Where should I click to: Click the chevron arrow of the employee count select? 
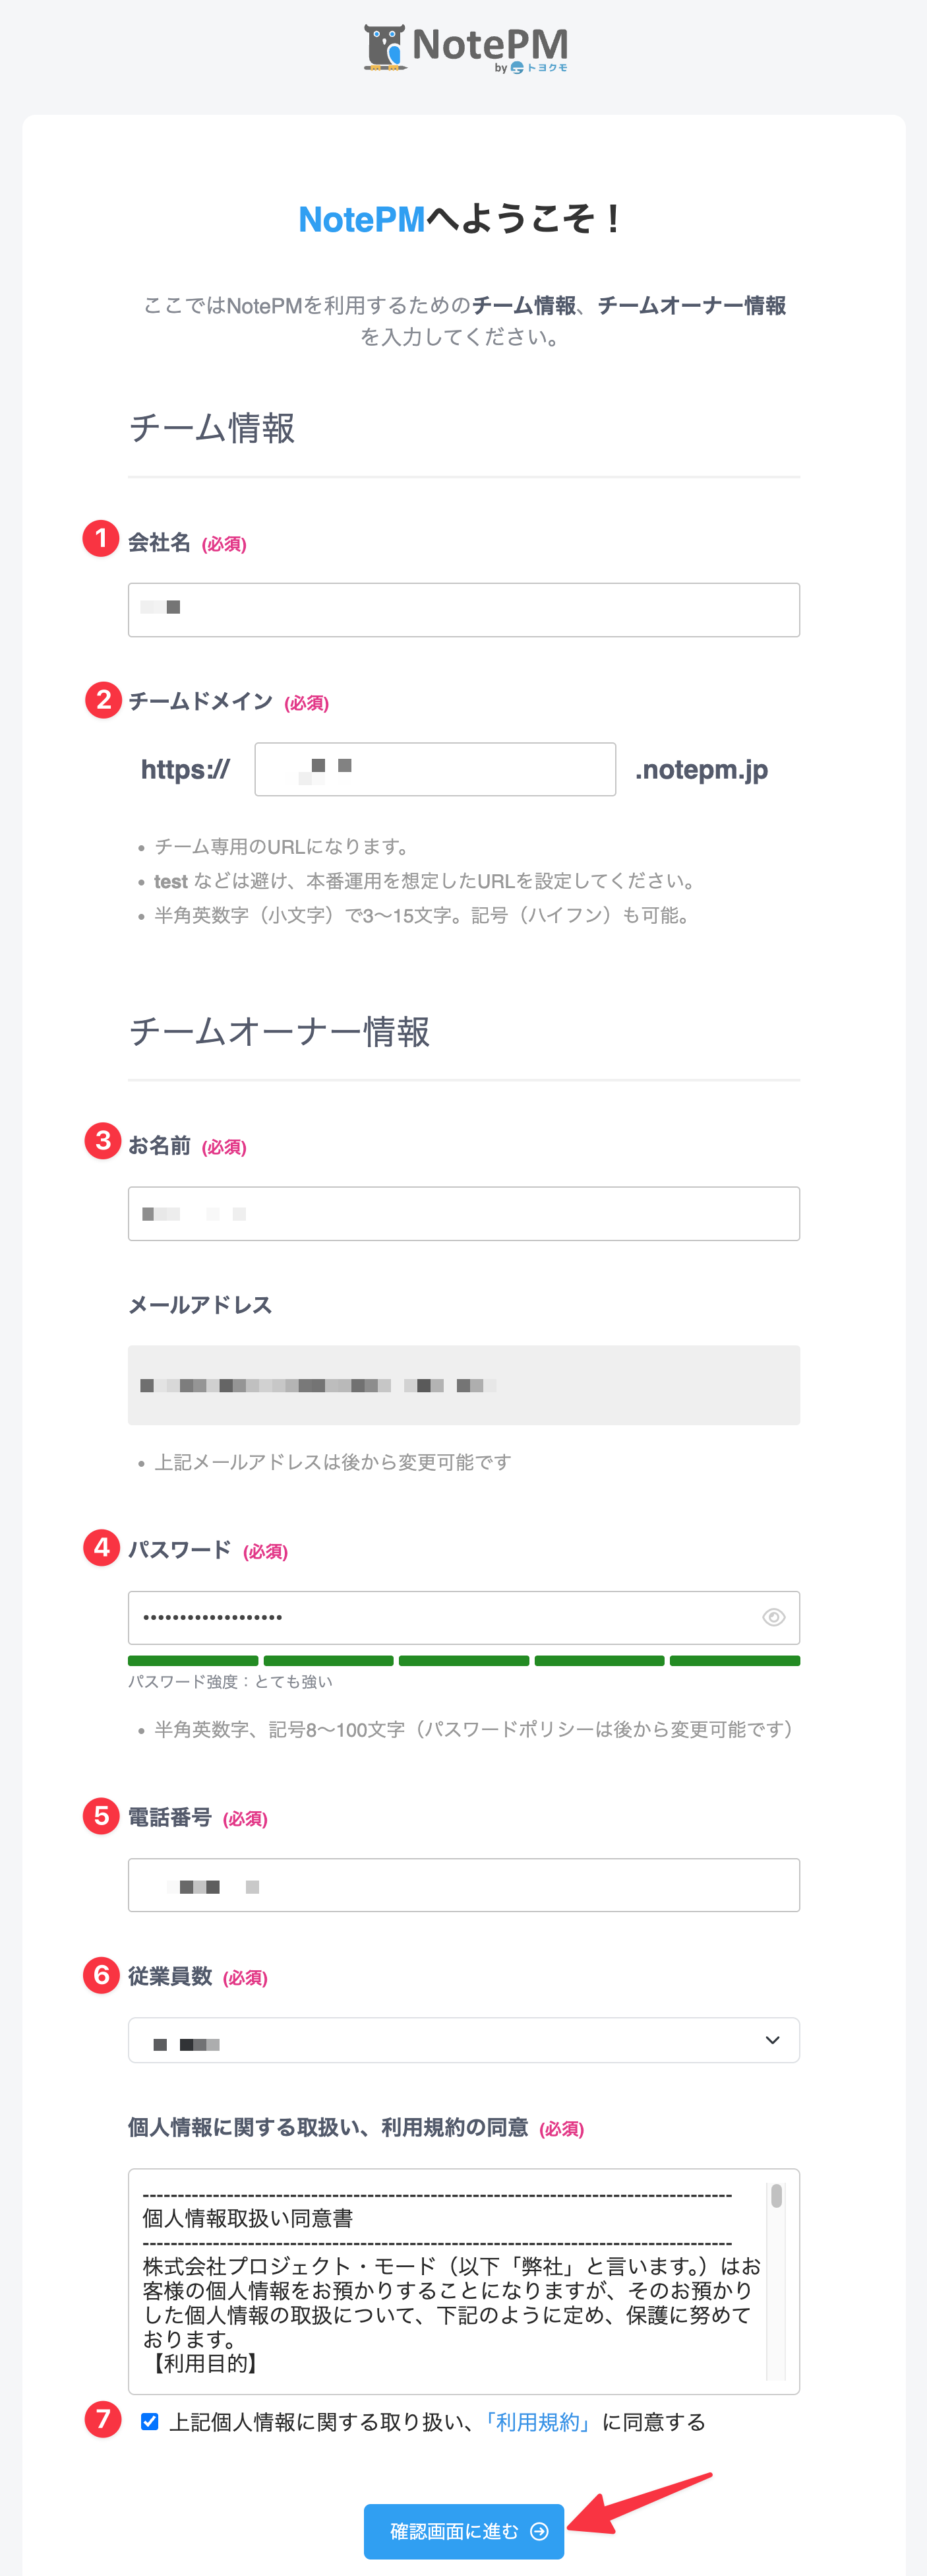(772, 2040)
